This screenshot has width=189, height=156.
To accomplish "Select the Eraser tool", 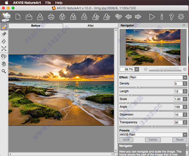I will pyautogui.click(x=4, y=34).
